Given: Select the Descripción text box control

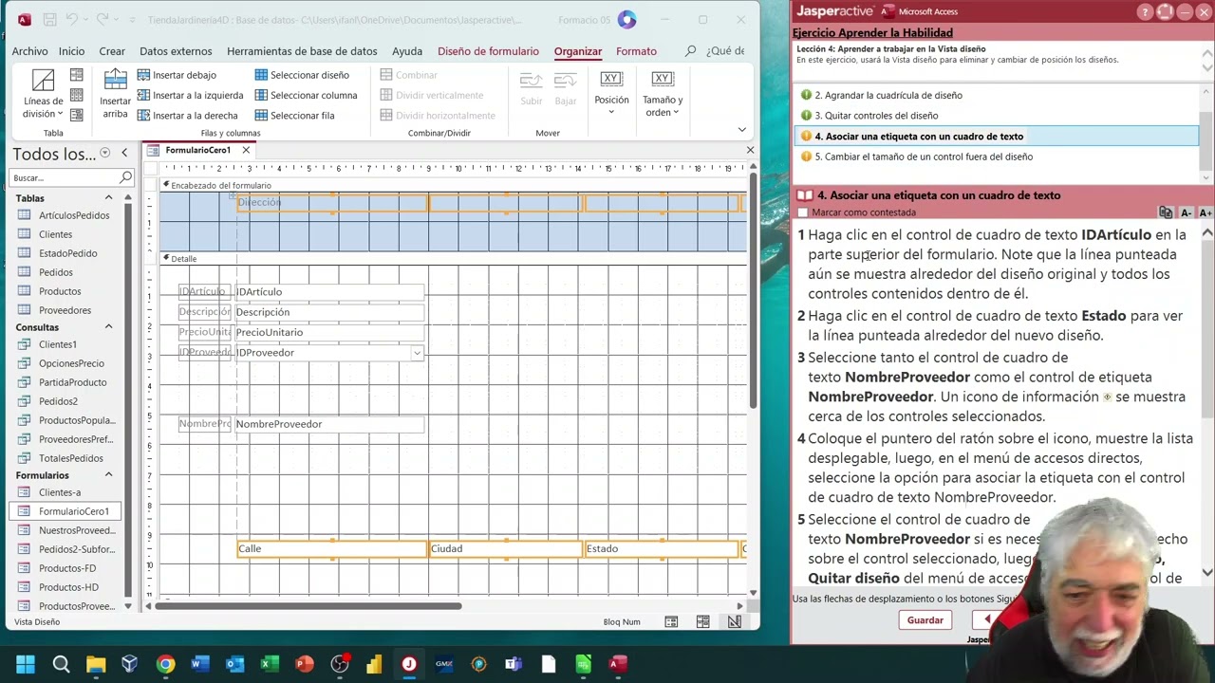Looking at the screenshot, I should (328, 312).
